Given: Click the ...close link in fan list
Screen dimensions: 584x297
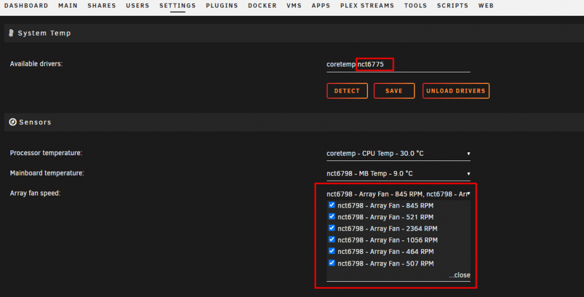Looking at the screenshot, I should 459,275.
